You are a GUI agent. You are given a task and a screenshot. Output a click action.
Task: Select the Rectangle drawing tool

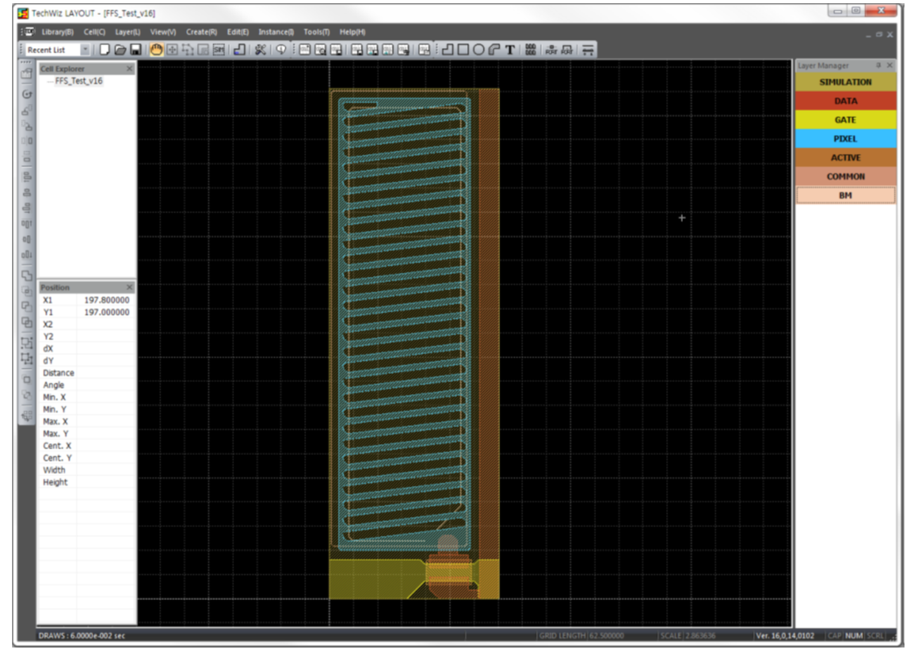coord(463,49)
